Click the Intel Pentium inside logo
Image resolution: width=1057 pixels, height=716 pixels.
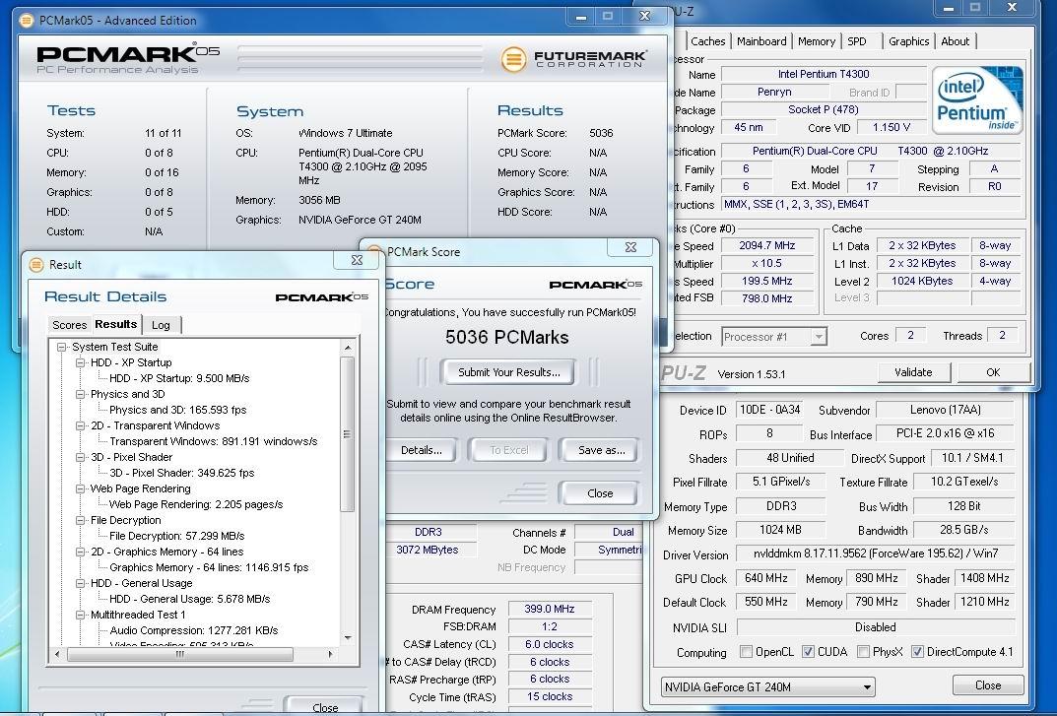point(977,99)
